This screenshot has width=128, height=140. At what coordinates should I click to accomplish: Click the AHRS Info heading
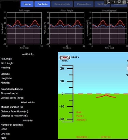tap(28, 54)
